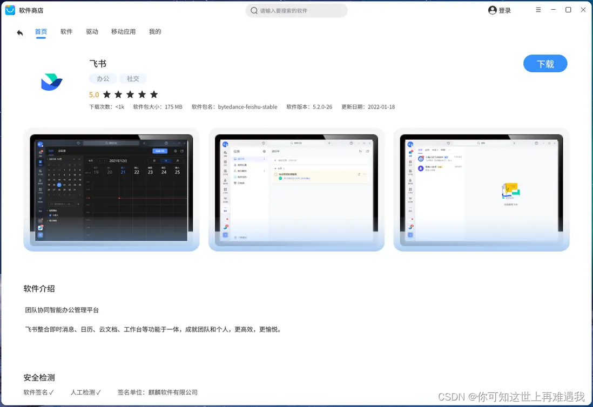Click the 人工检测 check item

pyautogui.click(x=85, y=392)
